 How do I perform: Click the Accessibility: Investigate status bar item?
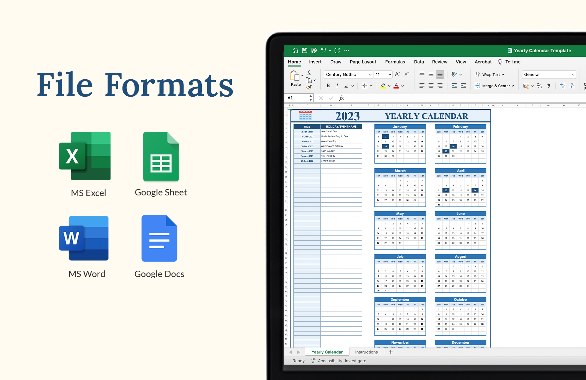[x=338, y=361]
